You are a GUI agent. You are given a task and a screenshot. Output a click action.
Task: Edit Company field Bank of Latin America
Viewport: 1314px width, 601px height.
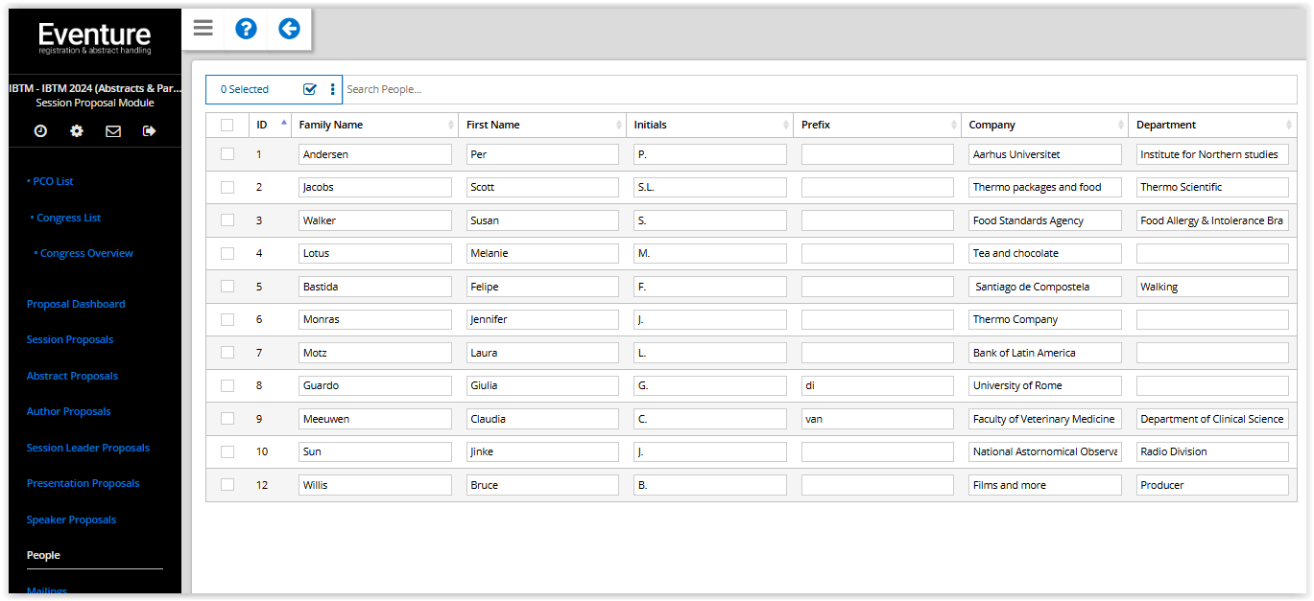click(1045, 353)
